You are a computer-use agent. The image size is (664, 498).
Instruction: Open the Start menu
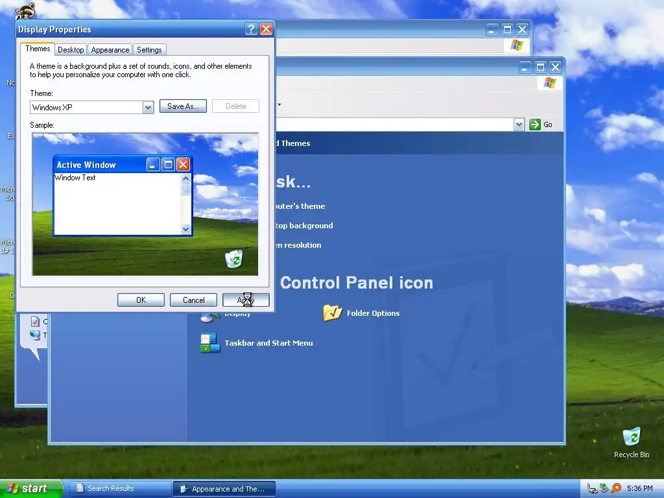pos(31,488)
